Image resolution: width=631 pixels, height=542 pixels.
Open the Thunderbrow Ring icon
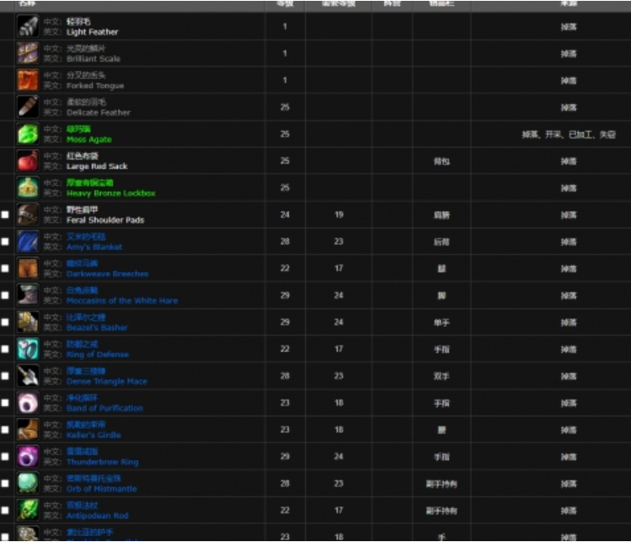(x=28, y=457)
